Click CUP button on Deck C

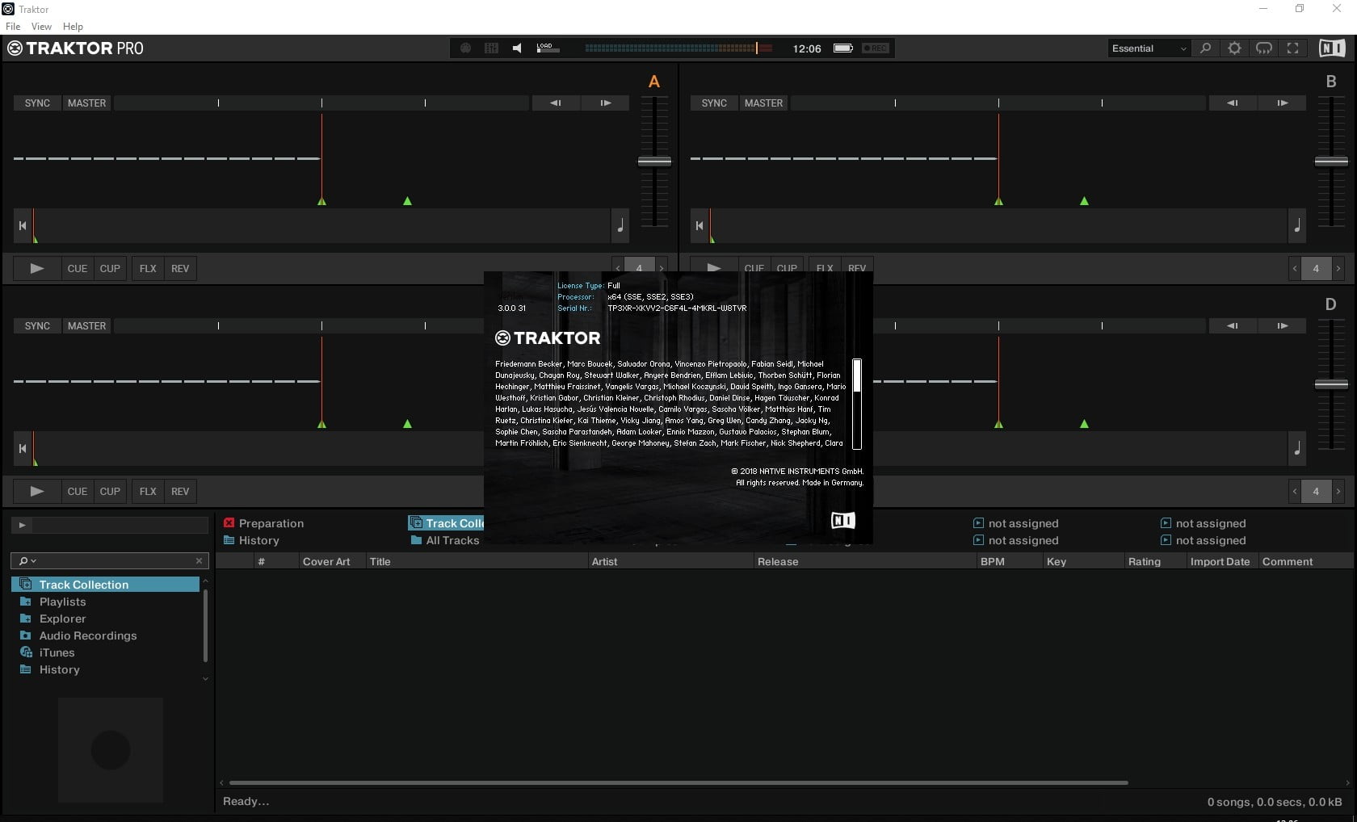click(110, 492)
